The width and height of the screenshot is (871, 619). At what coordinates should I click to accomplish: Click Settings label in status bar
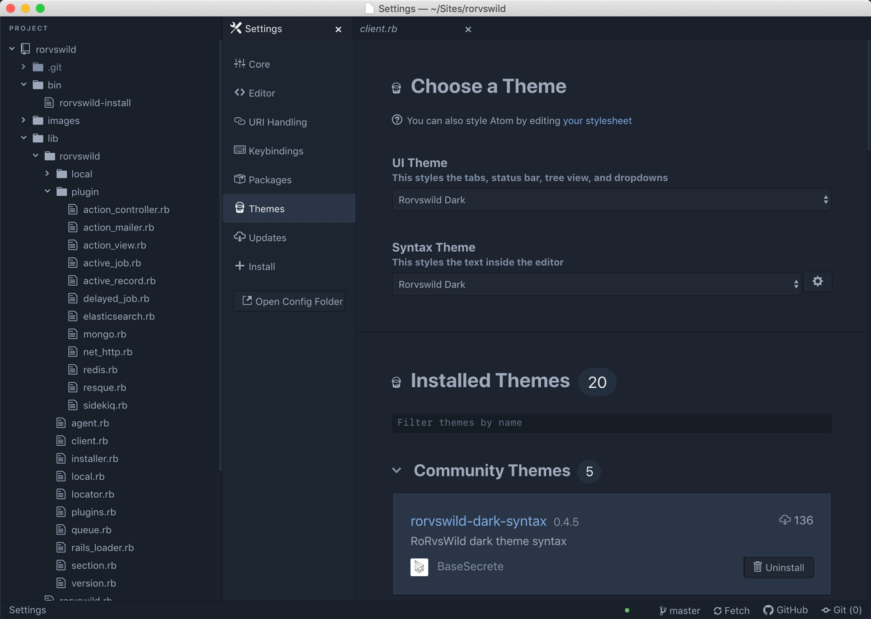click(x=27, y=610)
